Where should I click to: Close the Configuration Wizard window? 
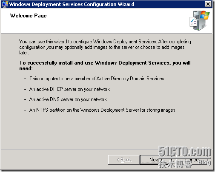pyautogui.click(x=208, y=4)
